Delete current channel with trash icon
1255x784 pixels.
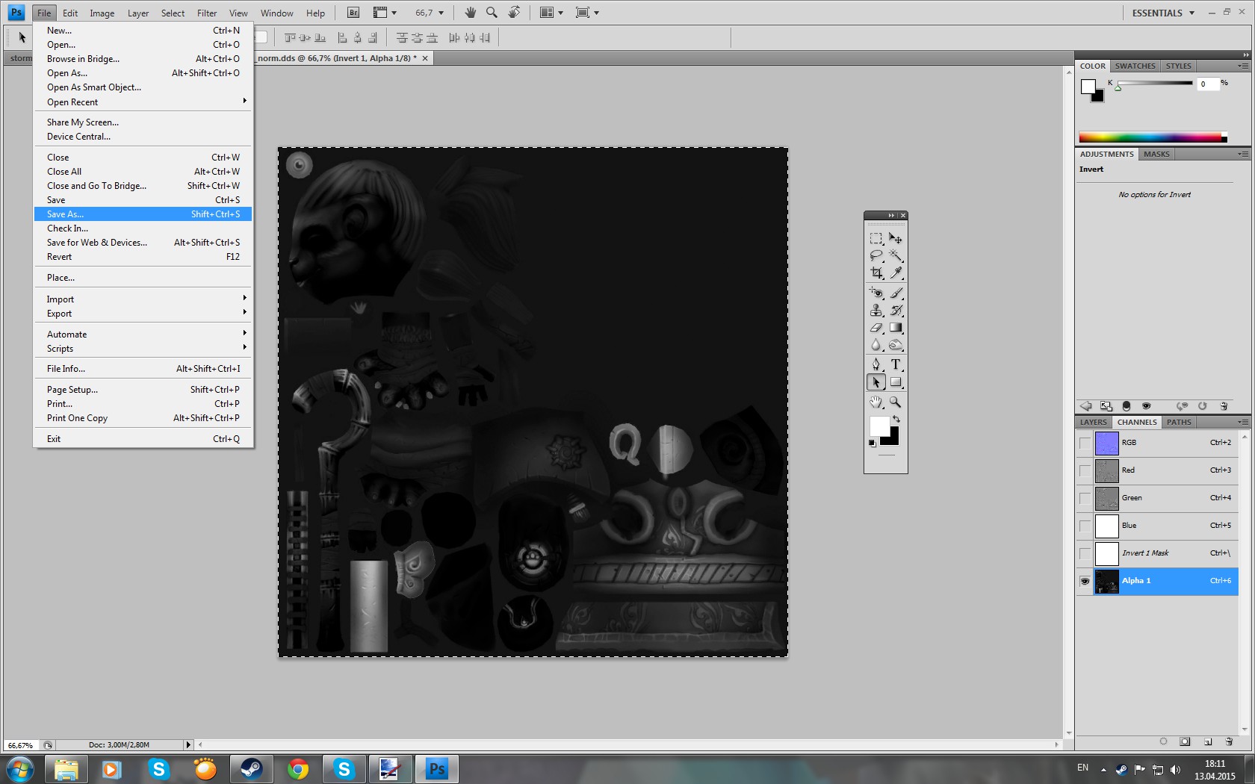click(1230, 741)
